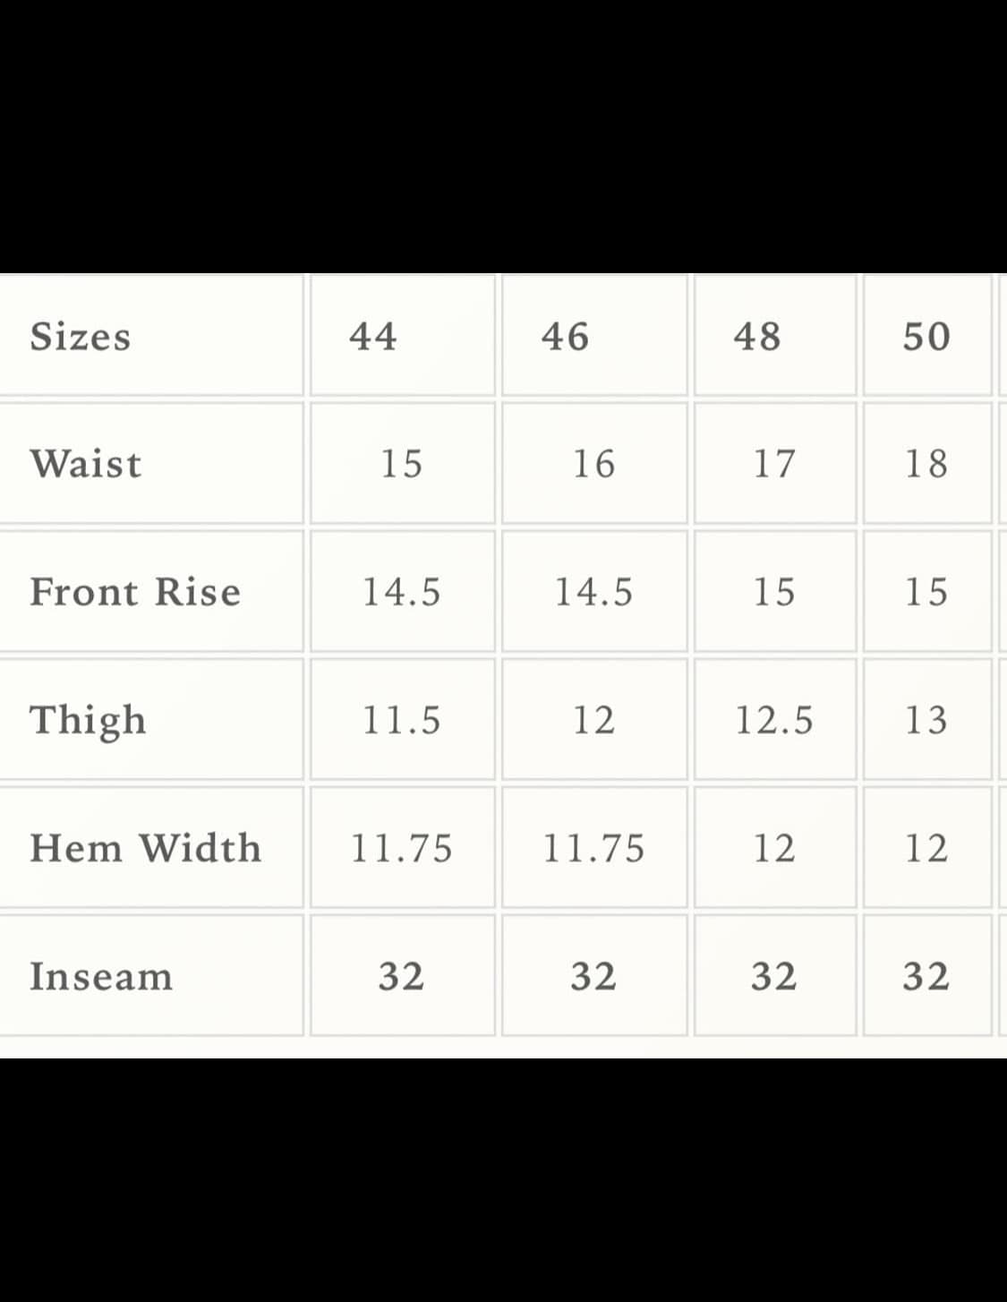Click inseam value 32 for size 48
The image size is (1007, 1302).
pos(774,976)
